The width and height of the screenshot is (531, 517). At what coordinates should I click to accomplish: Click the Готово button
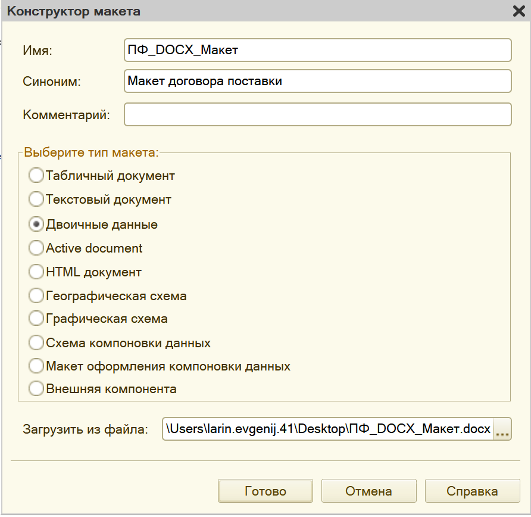[x=265, y=491]
